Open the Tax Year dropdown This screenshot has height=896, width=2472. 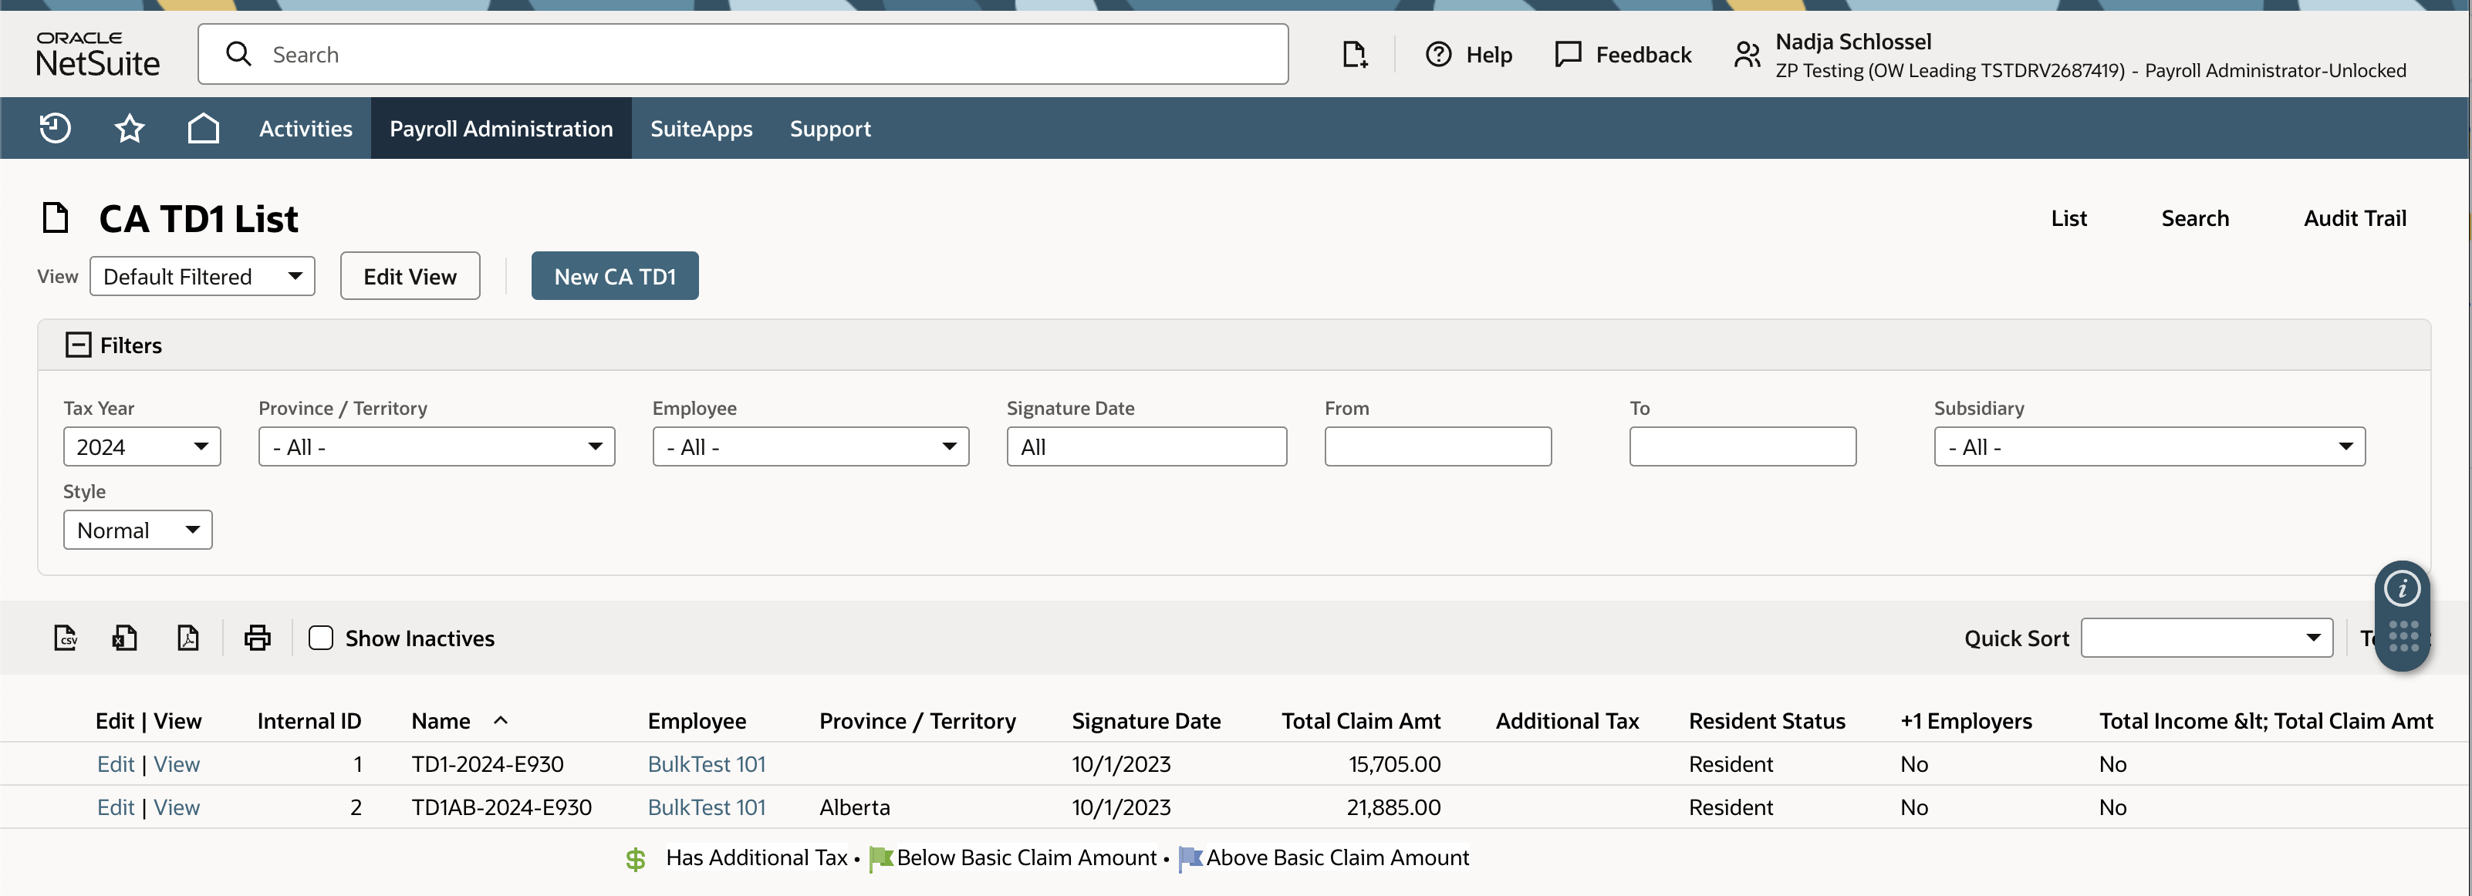[x=142, y=447]
